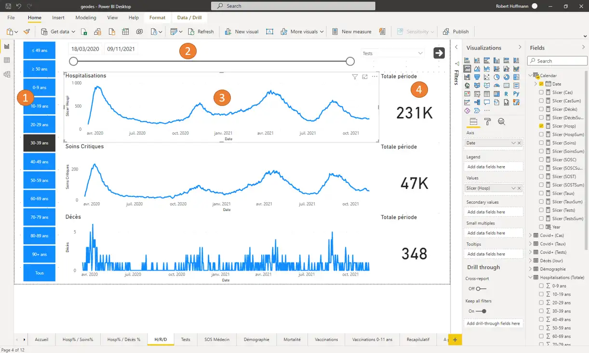Open the Vaccinations 0-11 ans page

[x=372, y=340]
